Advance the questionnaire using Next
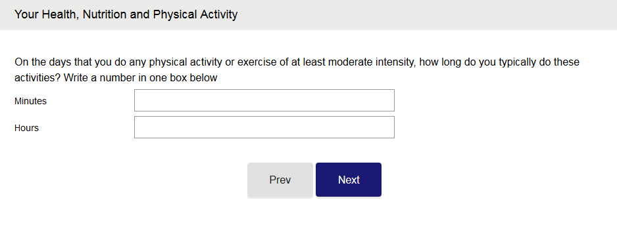The width and height of the screenshot is (617, 238). tap(348, 180)
